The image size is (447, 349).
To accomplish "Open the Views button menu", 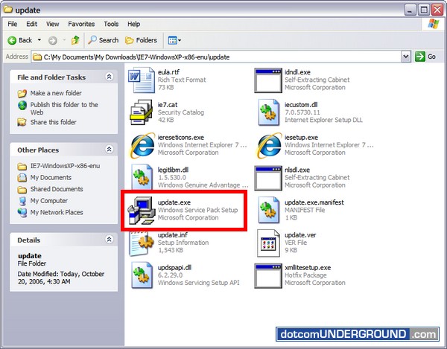I will 174,40.
